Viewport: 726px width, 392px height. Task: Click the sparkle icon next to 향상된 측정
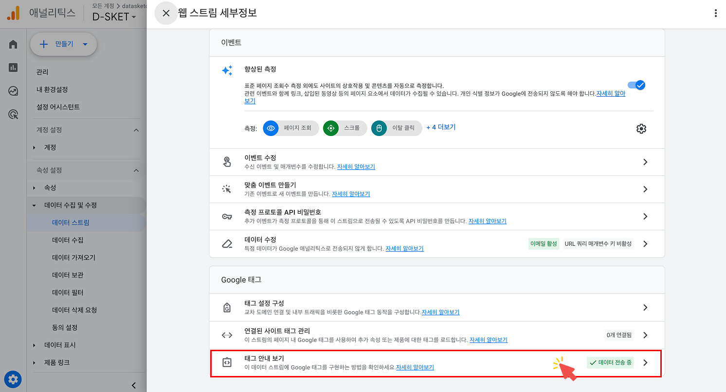(227, 70)
